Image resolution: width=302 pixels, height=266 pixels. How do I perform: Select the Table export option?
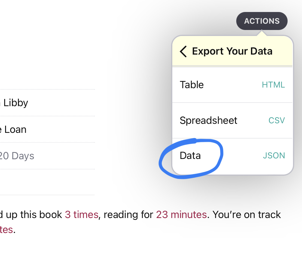pos(192,85)
